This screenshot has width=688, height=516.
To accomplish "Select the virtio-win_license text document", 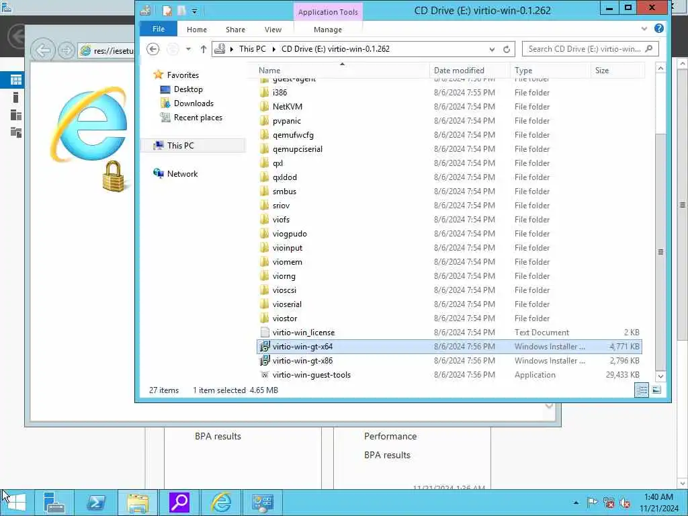I will (303, 333).
